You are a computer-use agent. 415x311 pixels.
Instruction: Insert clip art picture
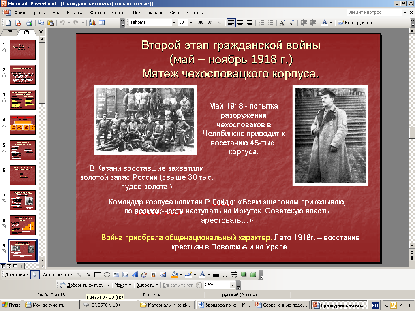click(x=154, y=275)
